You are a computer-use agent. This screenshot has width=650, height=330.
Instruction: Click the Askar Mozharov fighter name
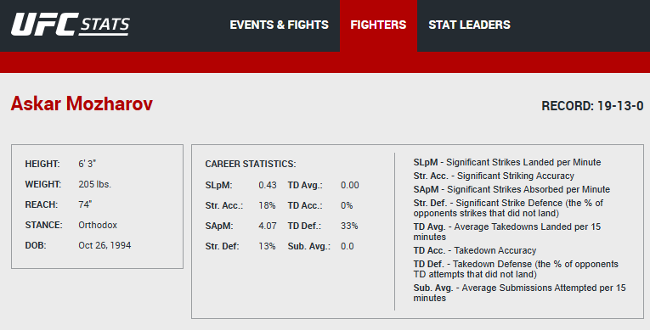[82, 103]
